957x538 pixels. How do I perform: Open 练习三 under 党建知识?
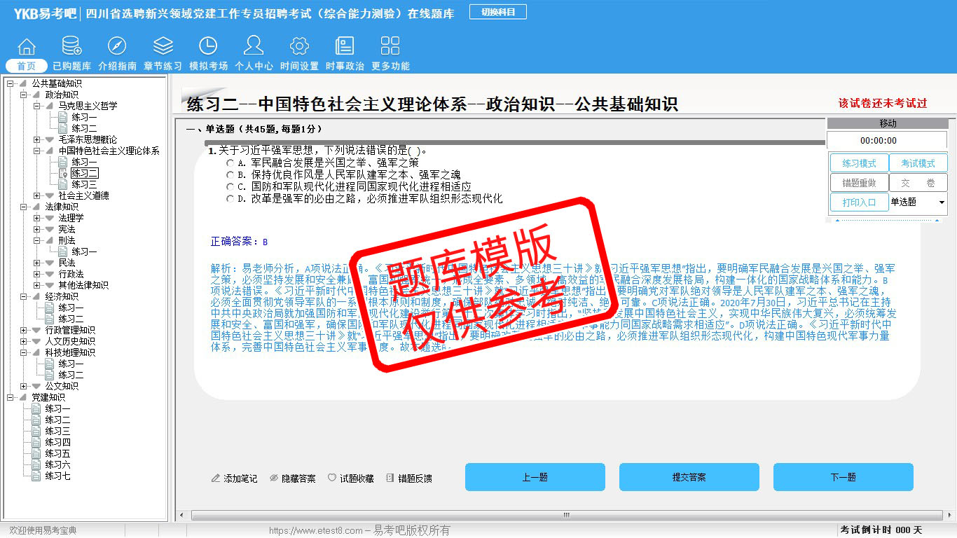(x=57, y=431)
